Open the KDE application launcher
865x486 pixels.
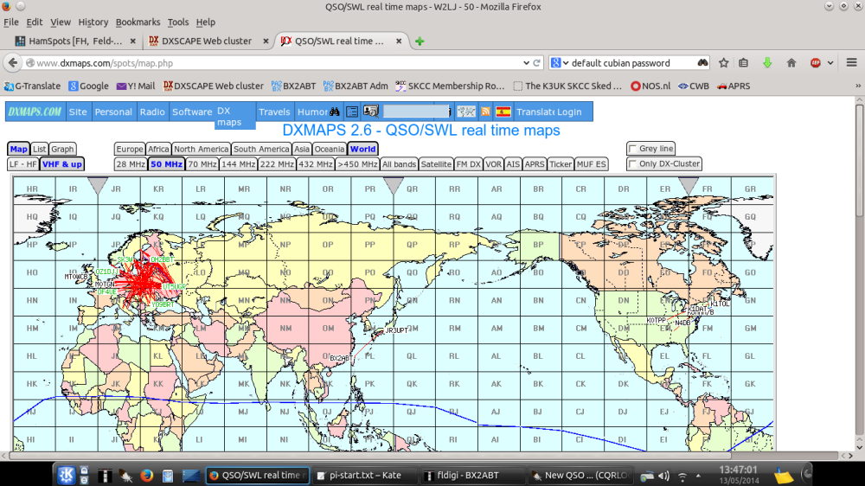coord(66,475)
